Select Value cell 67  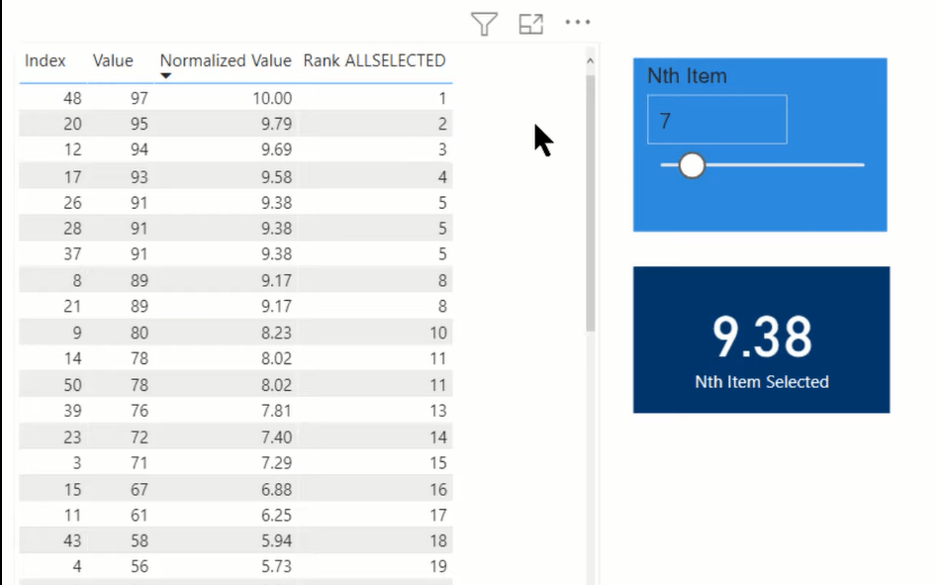(139, 489)
